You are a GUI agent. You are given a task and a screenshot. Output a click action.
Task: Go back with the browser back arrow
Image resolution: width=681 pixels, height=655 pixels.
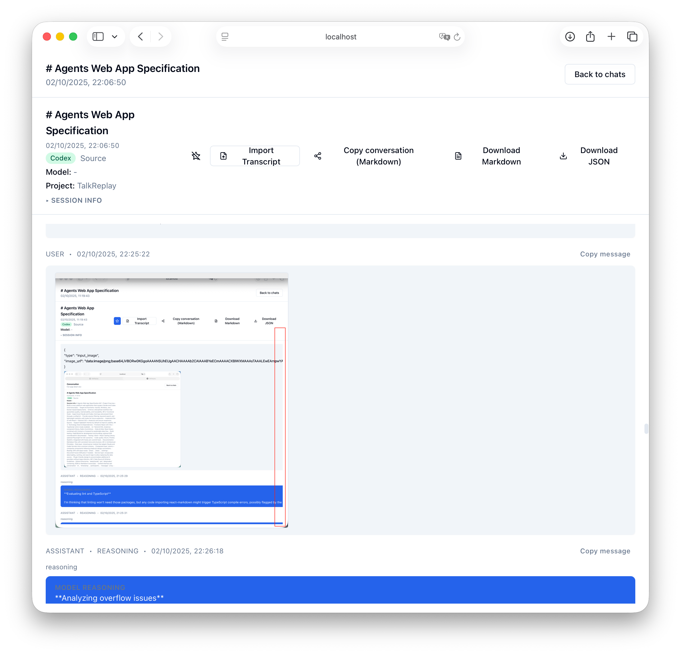[140, 37]
